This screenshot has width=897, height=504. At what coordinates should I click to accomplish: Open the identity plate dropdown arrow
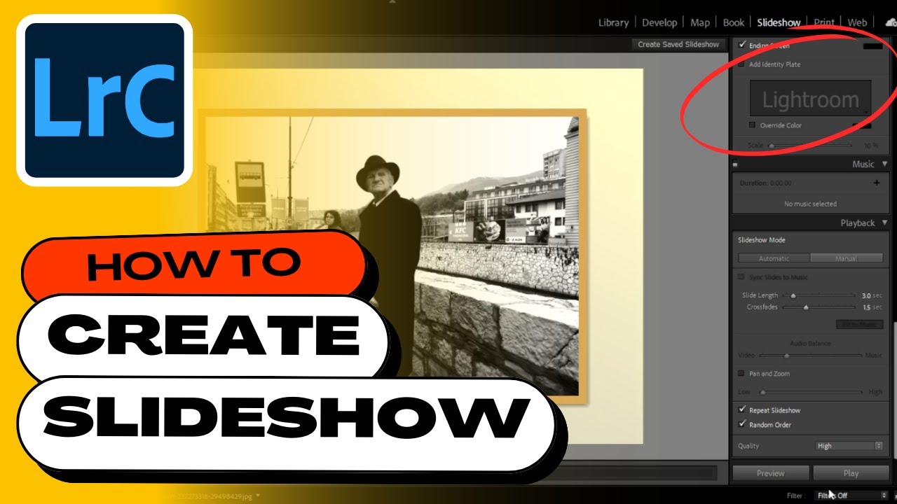point(868,112)
